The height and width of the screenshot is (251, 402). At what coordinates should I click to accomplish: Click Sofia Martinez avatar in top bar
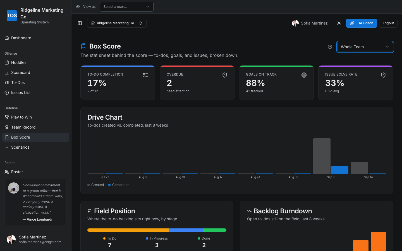tap(295, 23)
